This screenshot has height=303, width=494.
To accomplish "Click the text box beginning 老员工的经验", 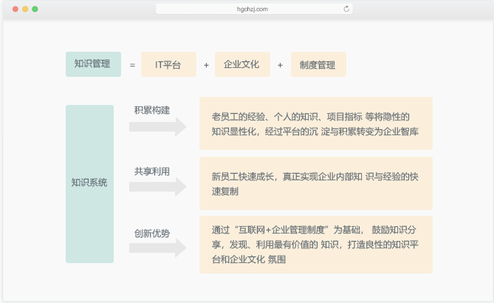I will [315, 123].
